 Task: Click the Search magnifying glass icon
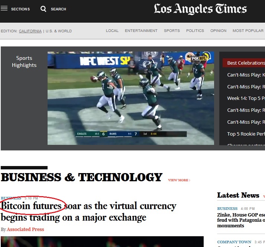coord(43,9)
